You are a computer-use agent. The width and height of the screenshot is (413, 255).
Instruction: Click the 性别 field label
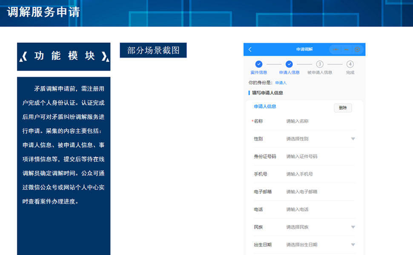258,139
